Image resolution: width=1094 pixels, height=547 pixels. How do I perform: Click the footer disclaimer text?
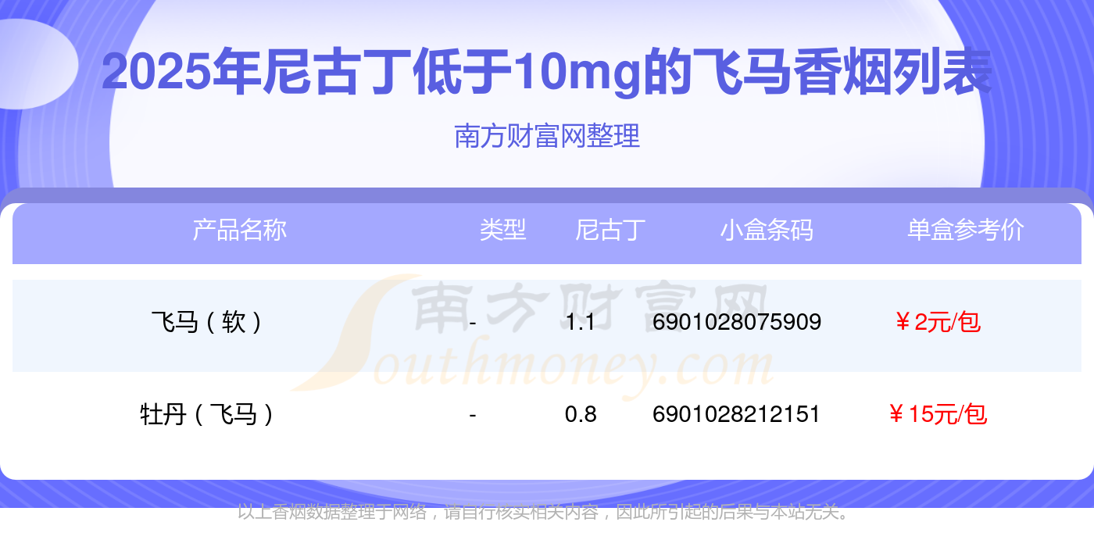pos(545,513)
